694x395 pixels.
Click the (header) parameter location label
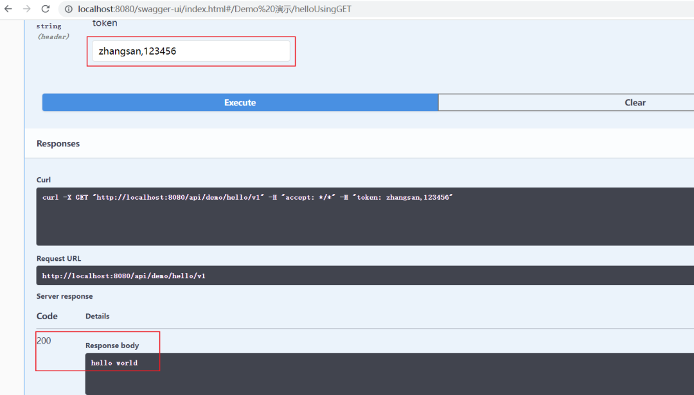pos(53,37)
